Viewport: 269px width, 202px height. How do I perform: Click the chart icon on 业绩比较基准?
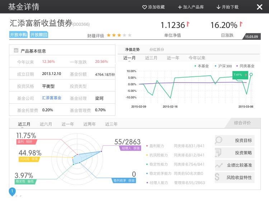click(x=219, y=165)
